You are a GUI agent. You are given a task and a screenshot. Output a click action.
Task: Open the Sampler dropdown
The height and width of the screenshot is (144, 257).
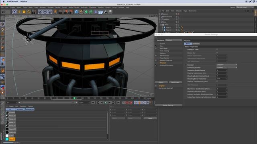[x=227, y=65]
